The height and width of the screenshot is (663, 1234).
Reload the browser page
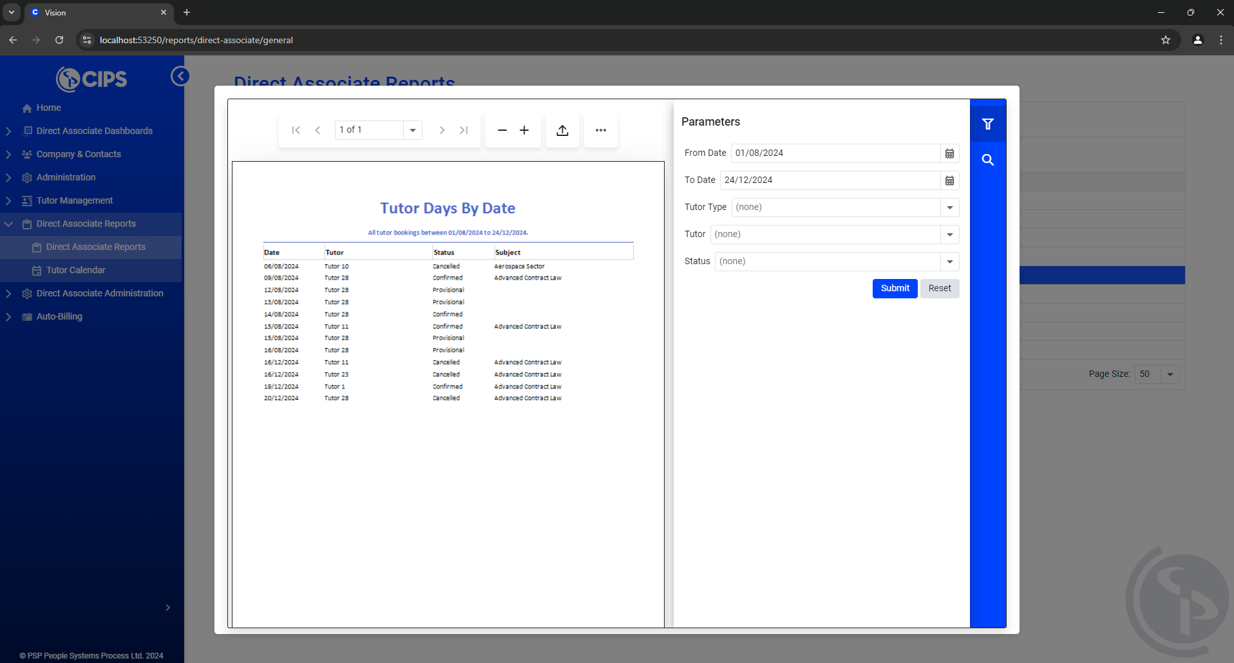click(59, 40)
